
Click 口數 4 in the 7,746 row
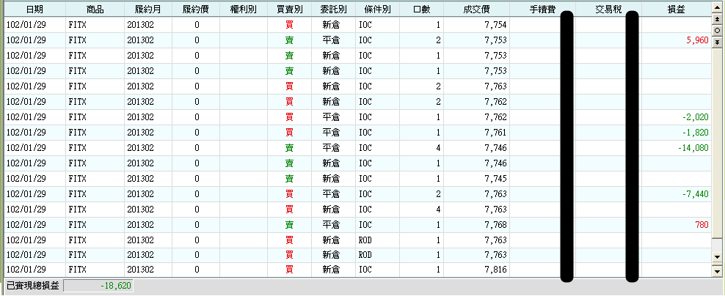pos(438,148)
